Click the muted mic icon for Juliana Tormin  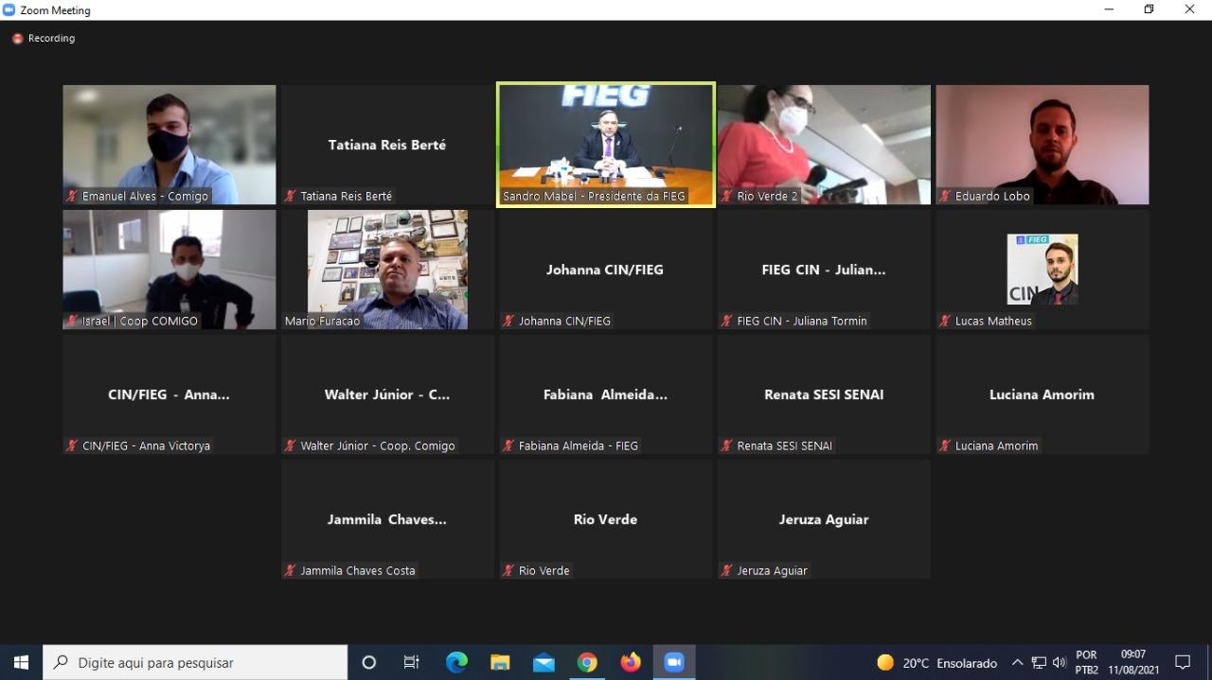[x=727, y=321]
